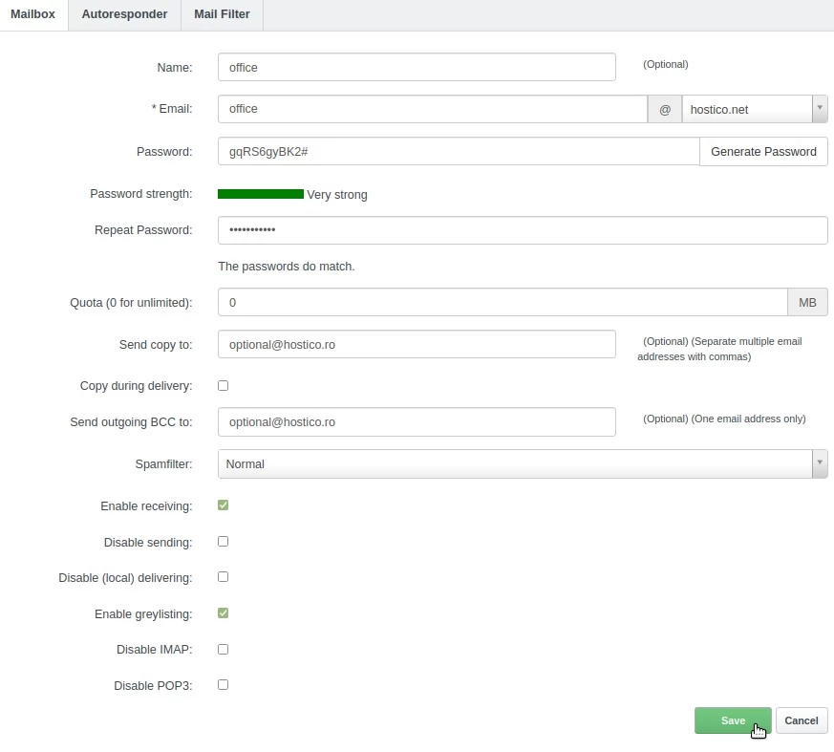
Task: Click the Repeat Password field
Action: [522, 230]
